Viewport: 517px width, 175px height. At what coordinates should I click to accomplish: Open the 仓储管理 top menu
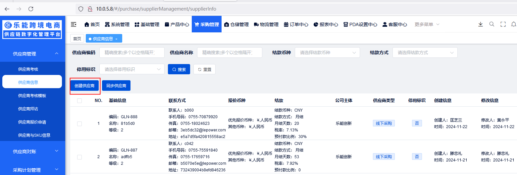click(x=236, y=24)
